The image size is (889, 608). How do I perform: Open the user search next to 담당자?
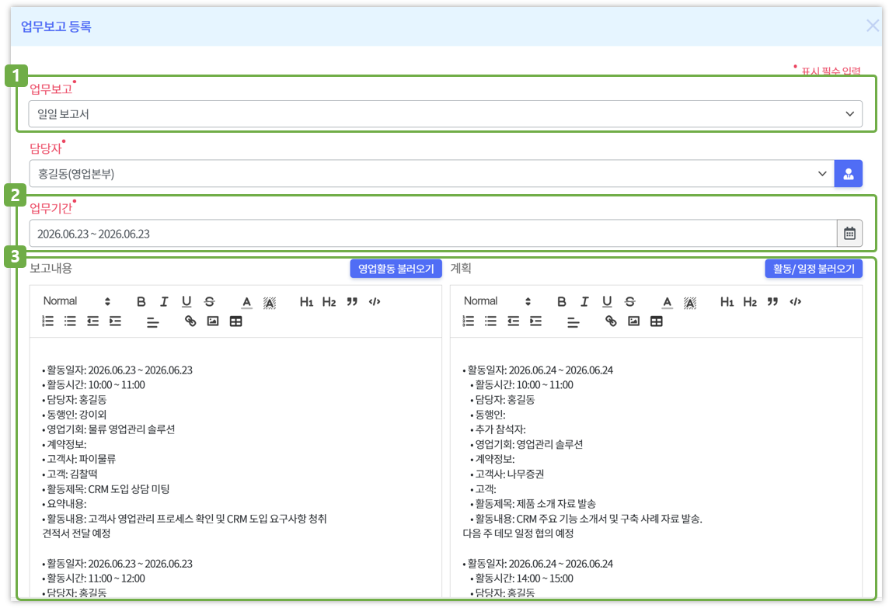848,173
